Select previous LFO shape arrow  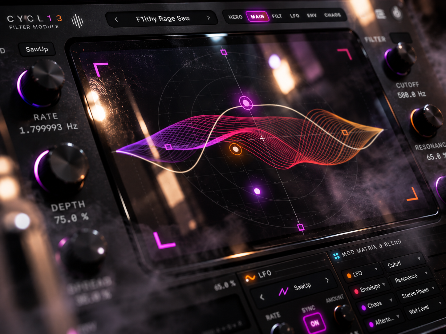point(262,297)
